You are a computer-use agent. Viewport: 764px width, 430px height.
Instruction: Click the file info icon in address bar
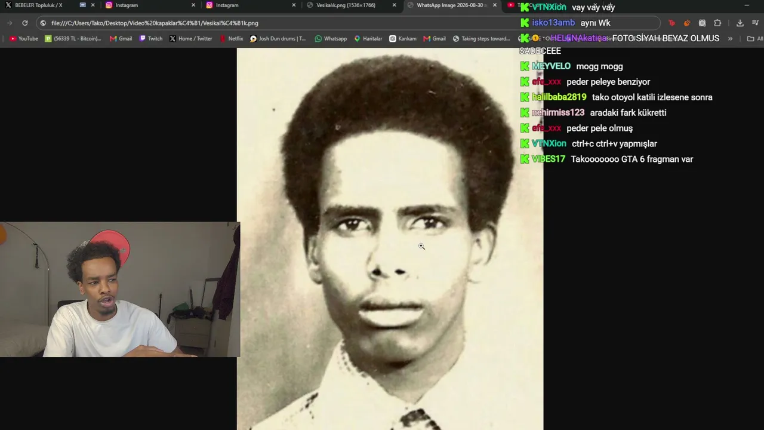(43, 23)
